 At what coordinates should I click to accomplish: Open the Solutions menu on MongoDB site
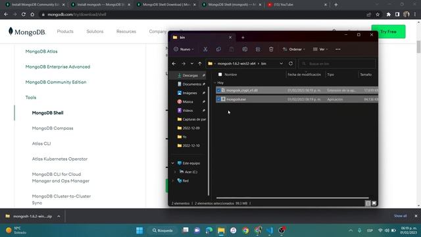click(x=95, y=32)
